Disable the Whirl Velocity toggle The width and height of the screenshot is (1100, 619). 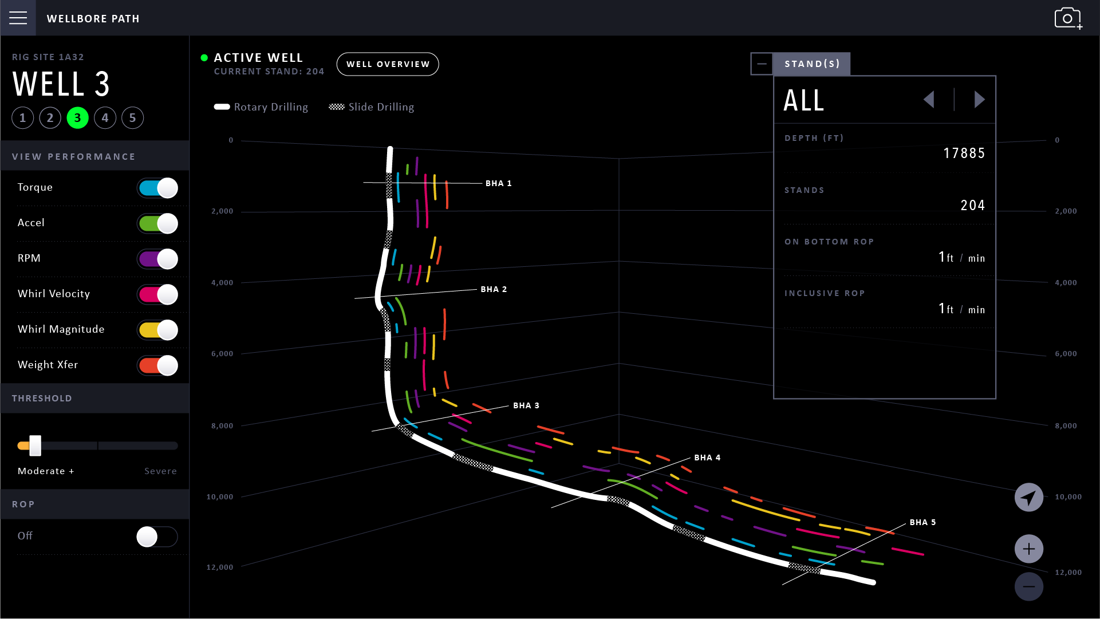157,294
